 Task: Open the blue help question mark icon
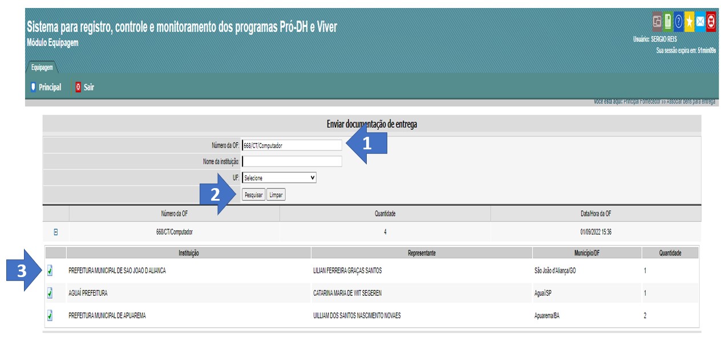679,22
